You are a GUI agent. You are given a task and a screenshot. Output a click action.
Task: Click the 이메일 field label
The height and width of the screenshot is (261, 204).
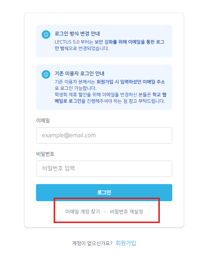[x=43, y=120]
